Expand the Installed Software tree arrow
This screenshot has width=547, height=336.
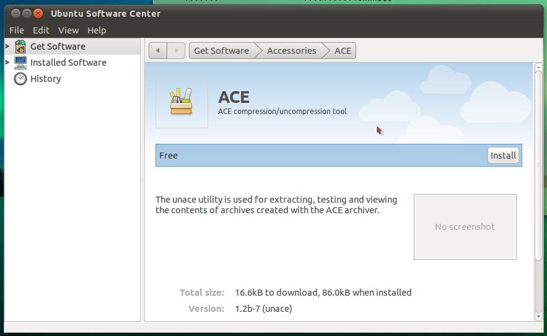point(7,62)
